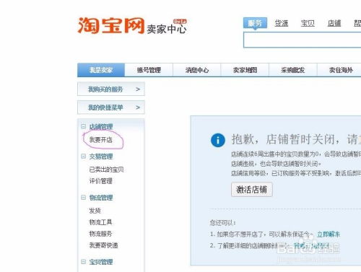Focus the top search box
The height and width of the screenshot is (272, 361).
(x=303, y=40)
